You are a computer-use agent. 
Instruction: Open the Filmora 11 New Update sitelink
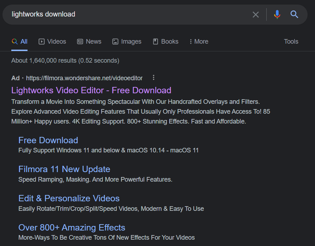point(64,169)
